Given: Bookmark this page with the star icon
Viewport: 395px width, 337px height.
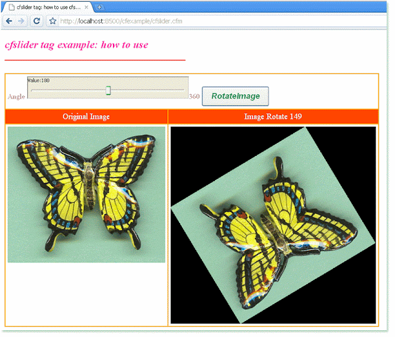Looking at the screenshot, I should [x=52, y=21].
